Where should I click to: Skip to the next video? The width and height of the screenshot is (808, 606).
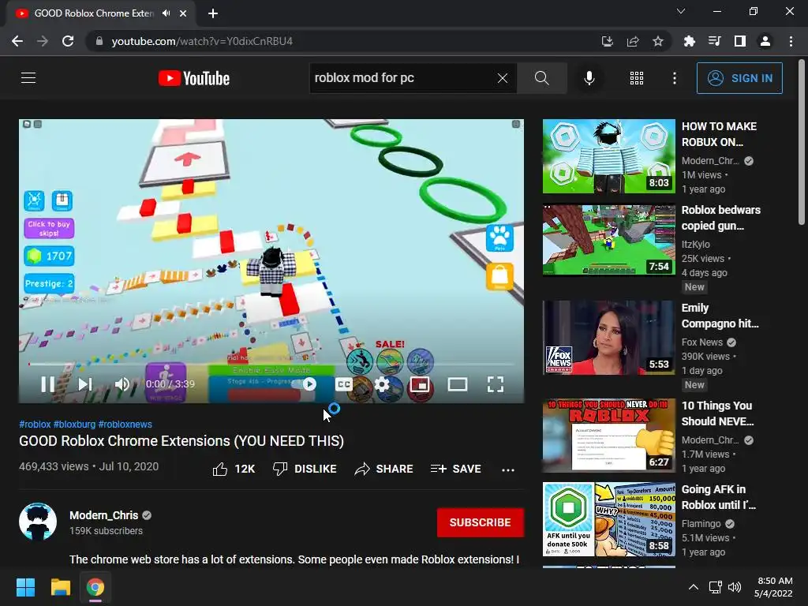coord(85,384)
